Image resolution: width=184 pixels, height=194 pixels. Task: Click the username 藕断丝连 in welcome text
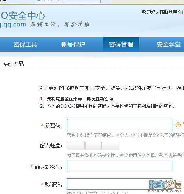(x=168, y=12)
